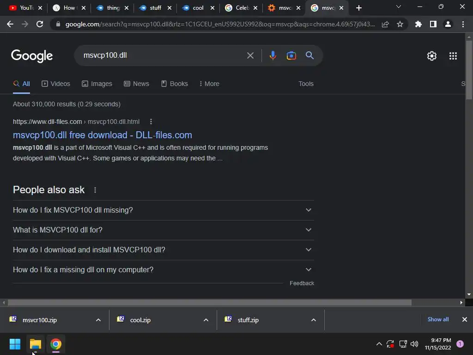Open the notification center badge
The height and width of the screenshot is (355, 473).
460,344
